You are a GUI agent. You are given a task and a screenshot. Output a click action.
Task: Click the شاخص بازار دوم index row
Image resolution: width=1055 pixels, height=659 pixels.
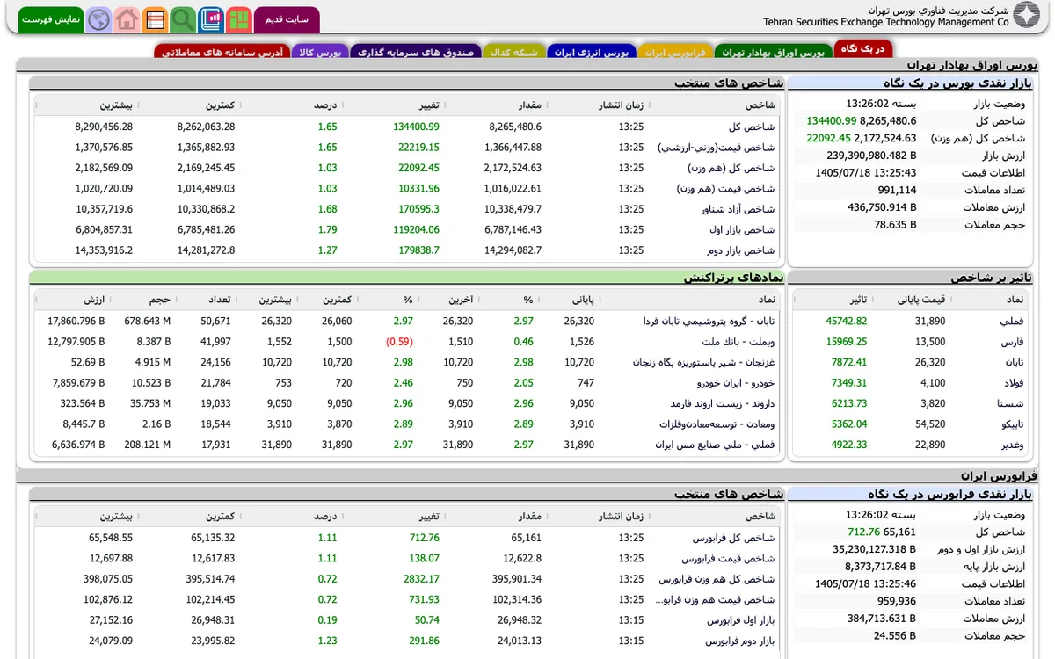coord(405,250)
